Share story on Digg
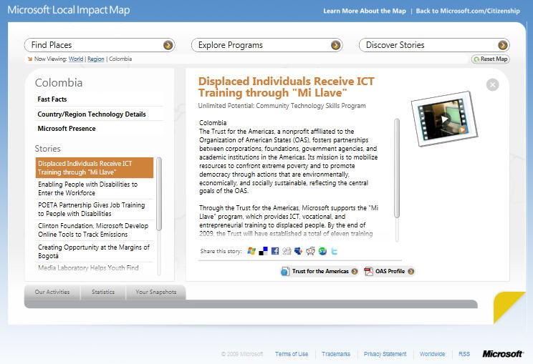533x364 pixels. point(287,251)
